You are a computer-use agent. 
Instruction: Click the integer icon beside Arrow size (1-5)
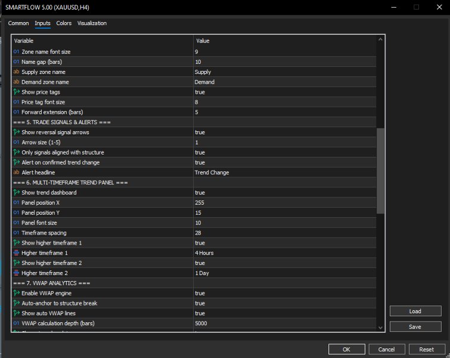click(16, 142)
